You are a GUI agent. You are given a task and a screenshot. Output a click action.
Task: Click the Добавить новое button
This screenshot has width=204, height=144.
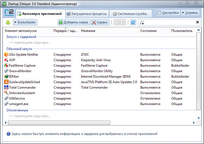(x=74, y=22)
